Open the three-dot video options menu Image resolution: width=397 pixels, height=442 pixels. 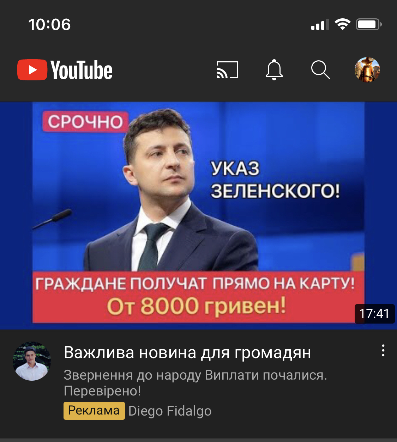(383, 351)
